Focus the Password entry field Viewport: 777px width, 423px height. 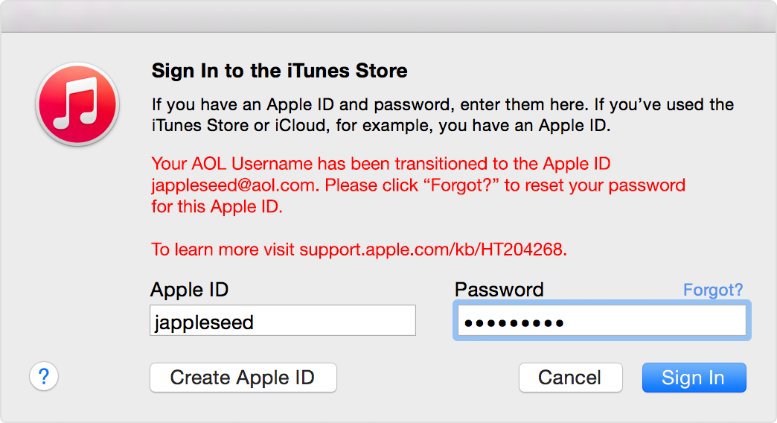tap(601, 320)
